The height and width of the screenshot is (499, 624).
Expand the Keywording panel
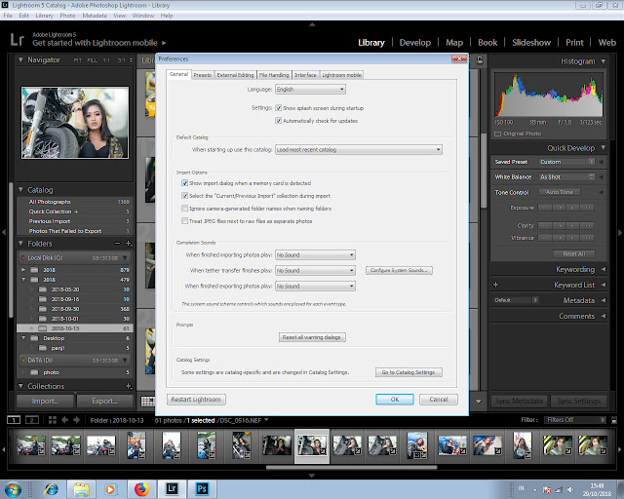[604, 269]
